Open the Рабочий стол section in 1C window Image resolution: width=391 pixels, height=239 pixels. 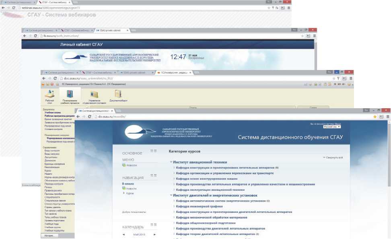coord(49,97)
